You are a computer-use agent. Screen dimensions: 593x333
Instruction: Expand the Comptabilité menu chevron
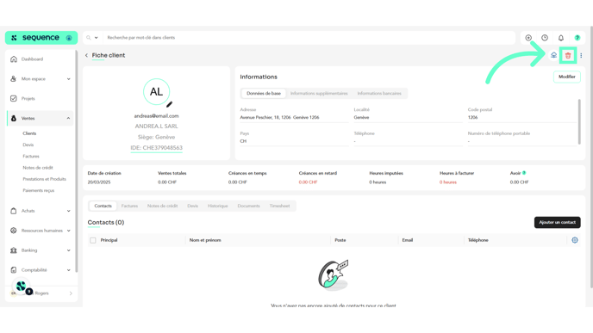(x=68, y=270)
